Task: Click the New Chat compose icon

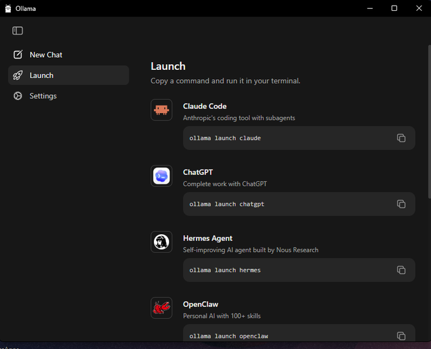Action: click(18, 55)
